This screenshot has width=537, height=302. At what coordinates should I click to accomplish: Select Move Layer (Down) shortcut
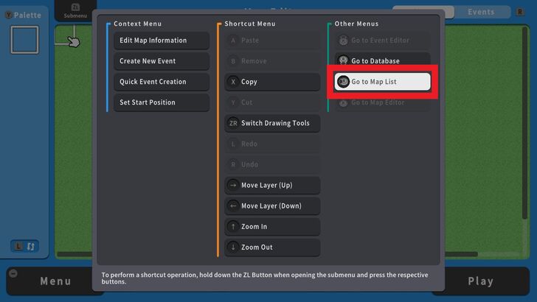pos(272,206)
